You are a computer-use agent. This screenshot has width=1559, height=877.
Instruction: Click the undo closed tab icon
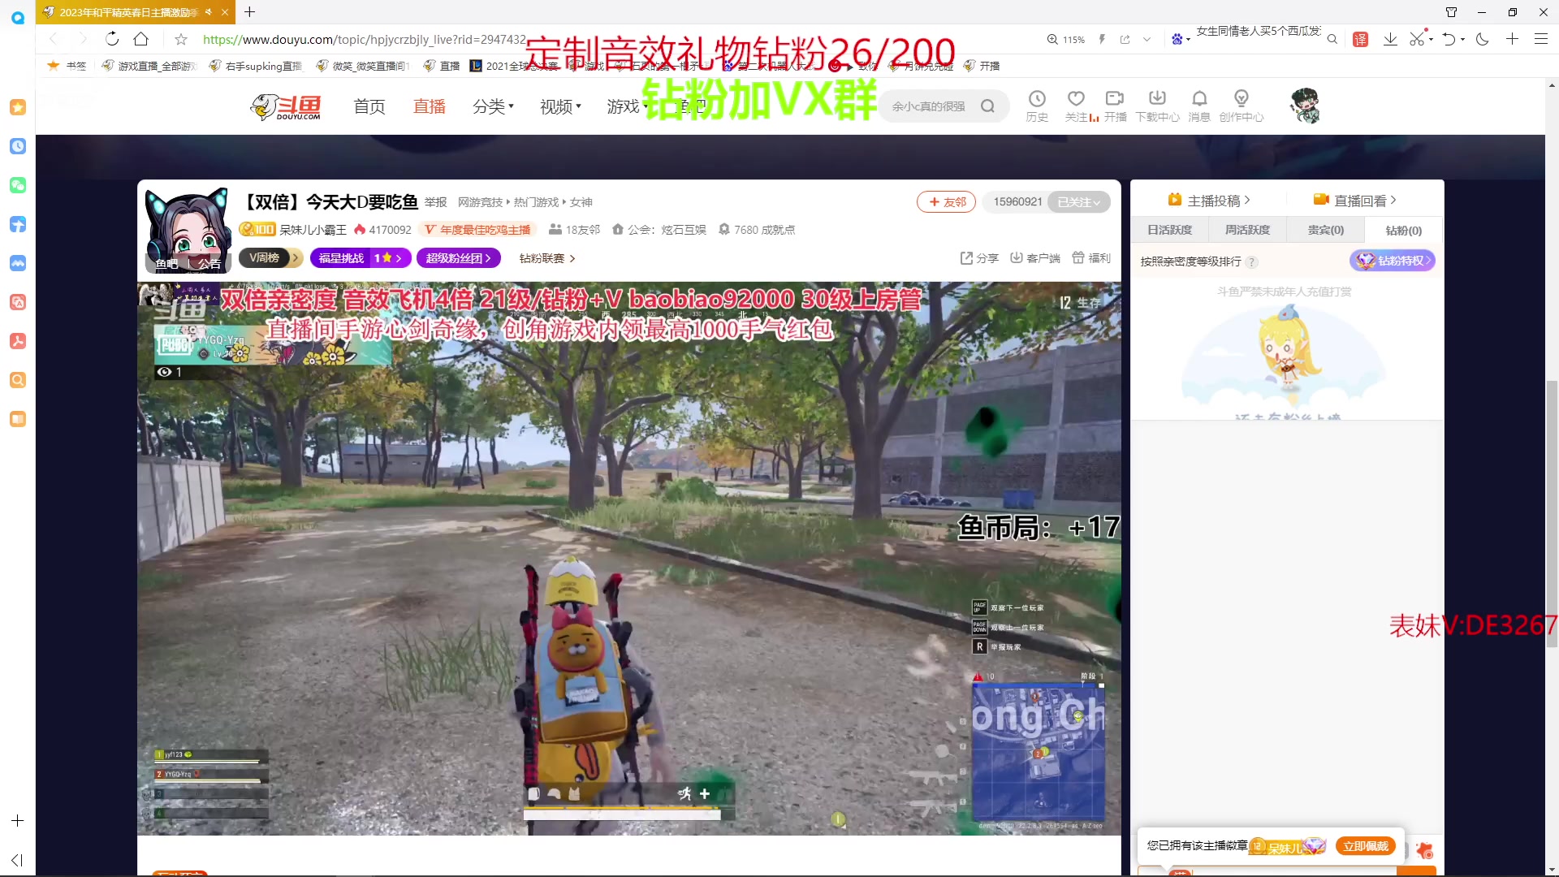(x=1449, y=39)
